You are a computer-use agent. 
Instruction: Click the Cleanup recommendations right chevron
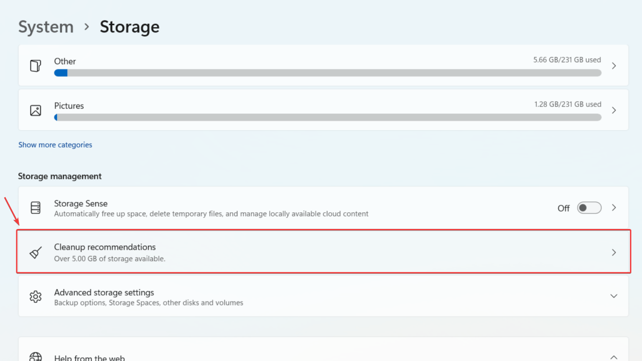coord(614,252)
